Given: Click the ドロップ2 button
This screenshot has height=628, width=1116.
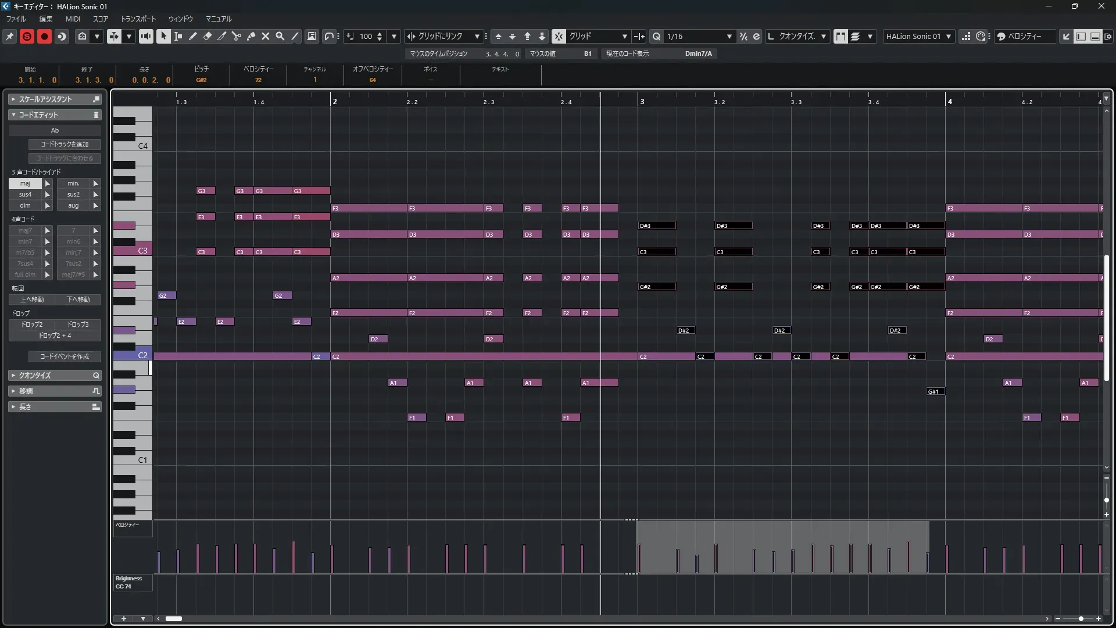Looking at the screenshot, I should [x=32, y=324].
